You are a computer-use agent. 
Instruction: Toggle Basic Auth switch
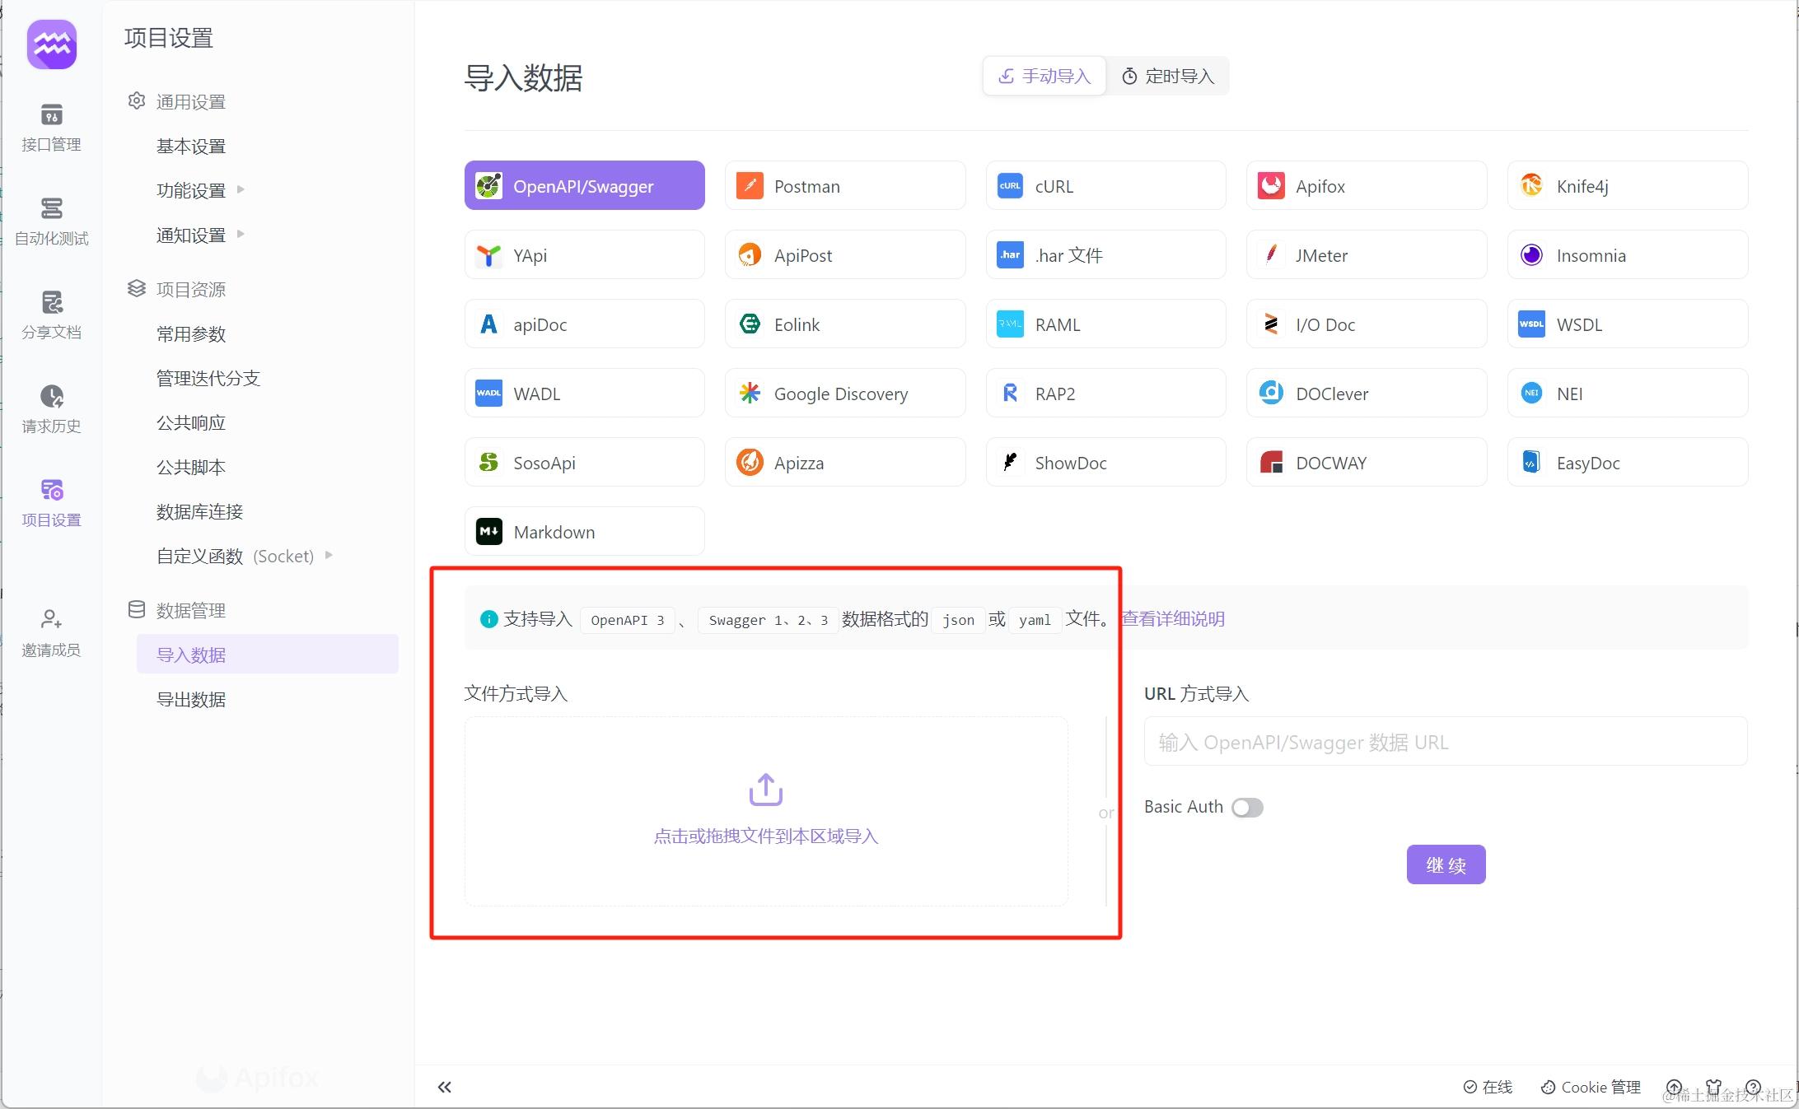pos(1245,806)
